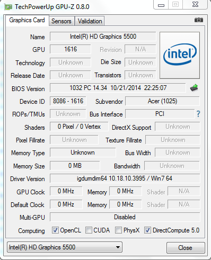Select the Graphics Card tab
211x260 pixels.
27,21
